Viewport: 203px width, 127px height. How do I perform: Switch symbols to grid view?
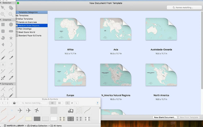tap(52, 103)
